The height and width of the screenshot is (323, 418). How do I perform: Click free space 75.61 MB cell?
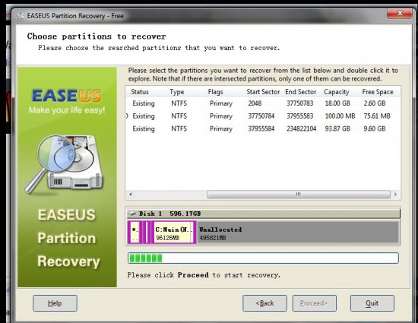(377, 116)
